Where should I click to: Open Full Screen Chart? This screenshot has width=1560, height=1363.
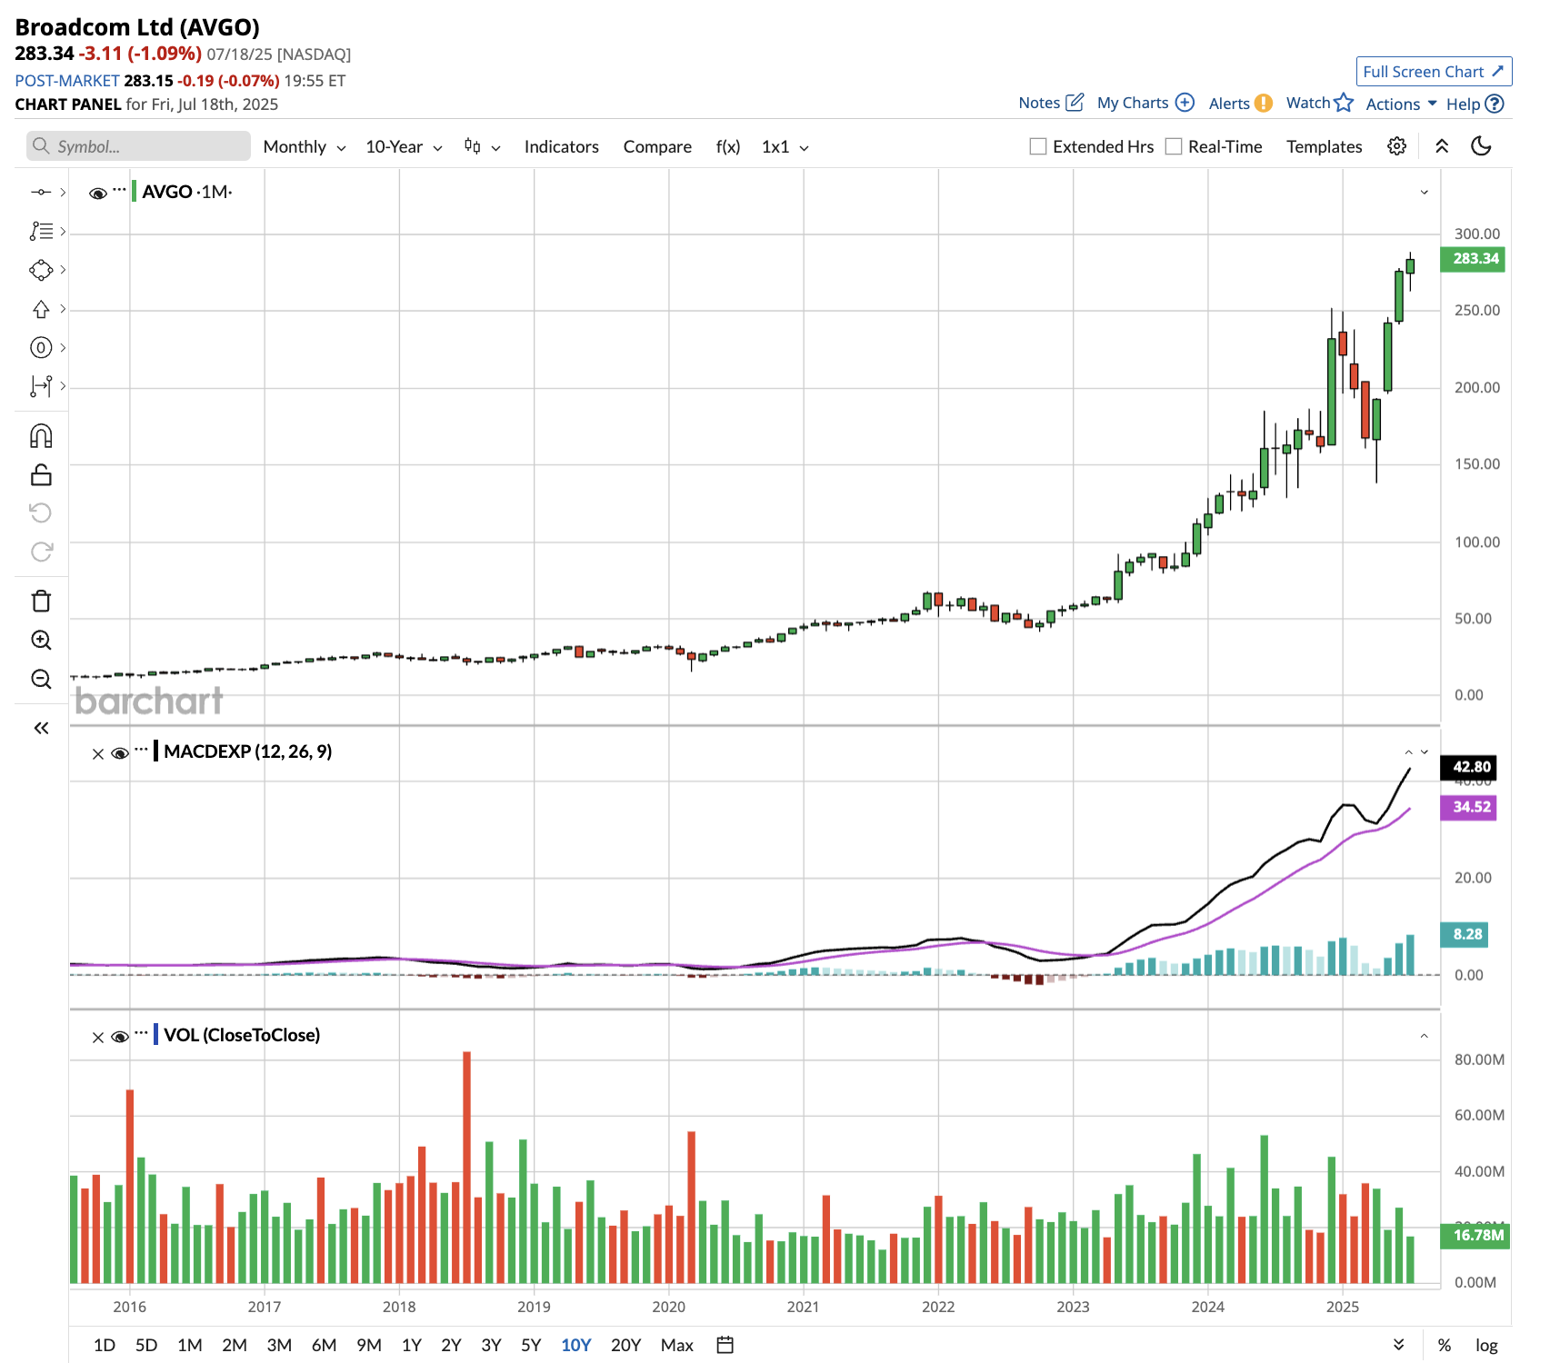point(1434,72)
